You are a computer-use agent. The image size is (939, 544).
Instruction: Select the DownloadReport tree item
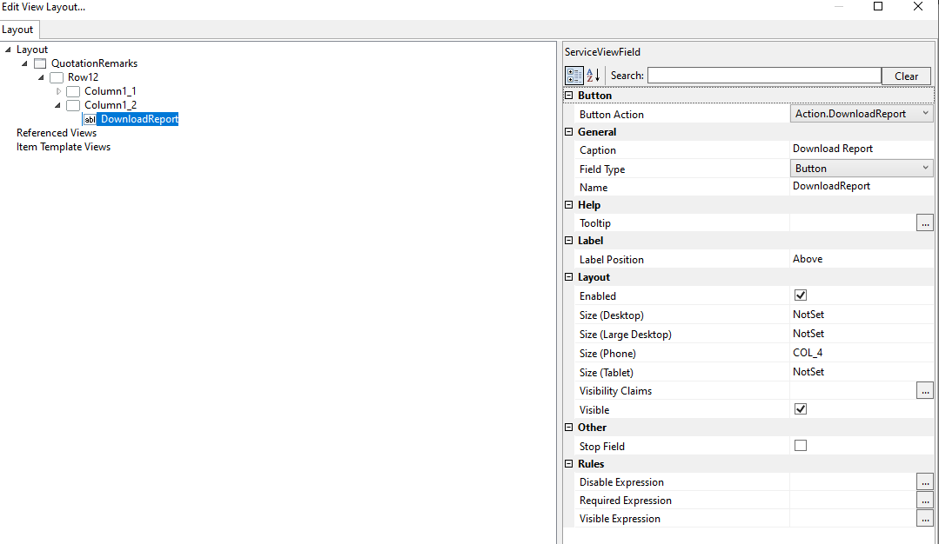[x=139, y=119]
